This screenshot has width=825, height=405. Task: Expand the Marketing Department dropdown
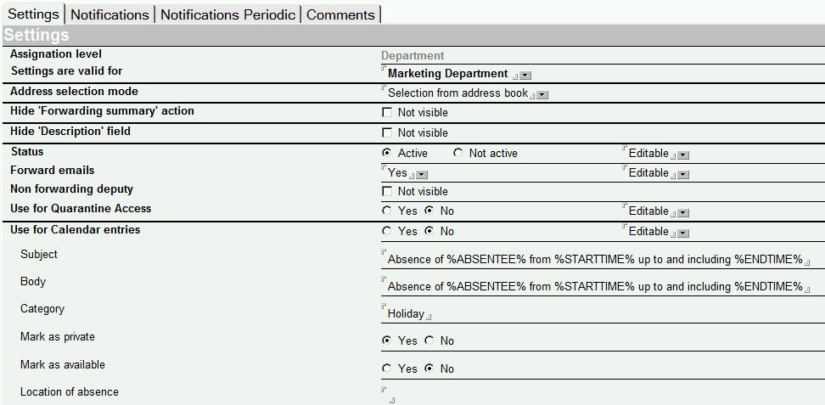click(x=525, y=76)
